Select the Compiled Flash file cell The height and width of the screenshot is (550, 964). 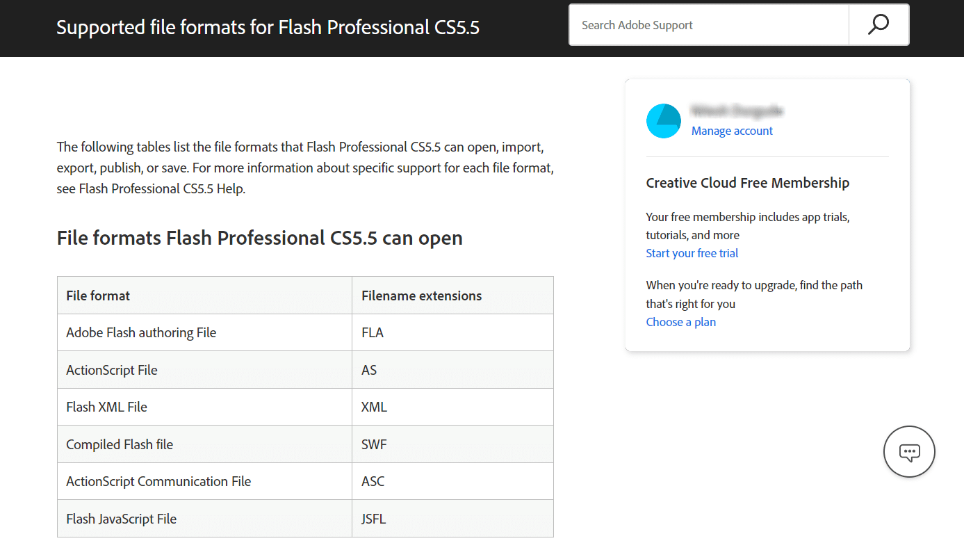tap(204, 444)
